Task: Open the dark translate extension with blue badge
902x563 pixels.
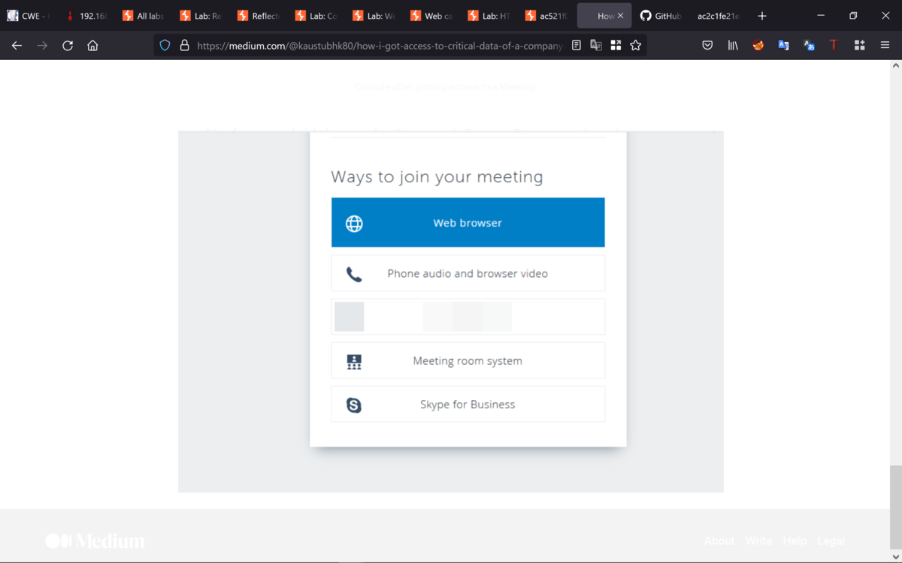Action: click(x=810, y=45)
